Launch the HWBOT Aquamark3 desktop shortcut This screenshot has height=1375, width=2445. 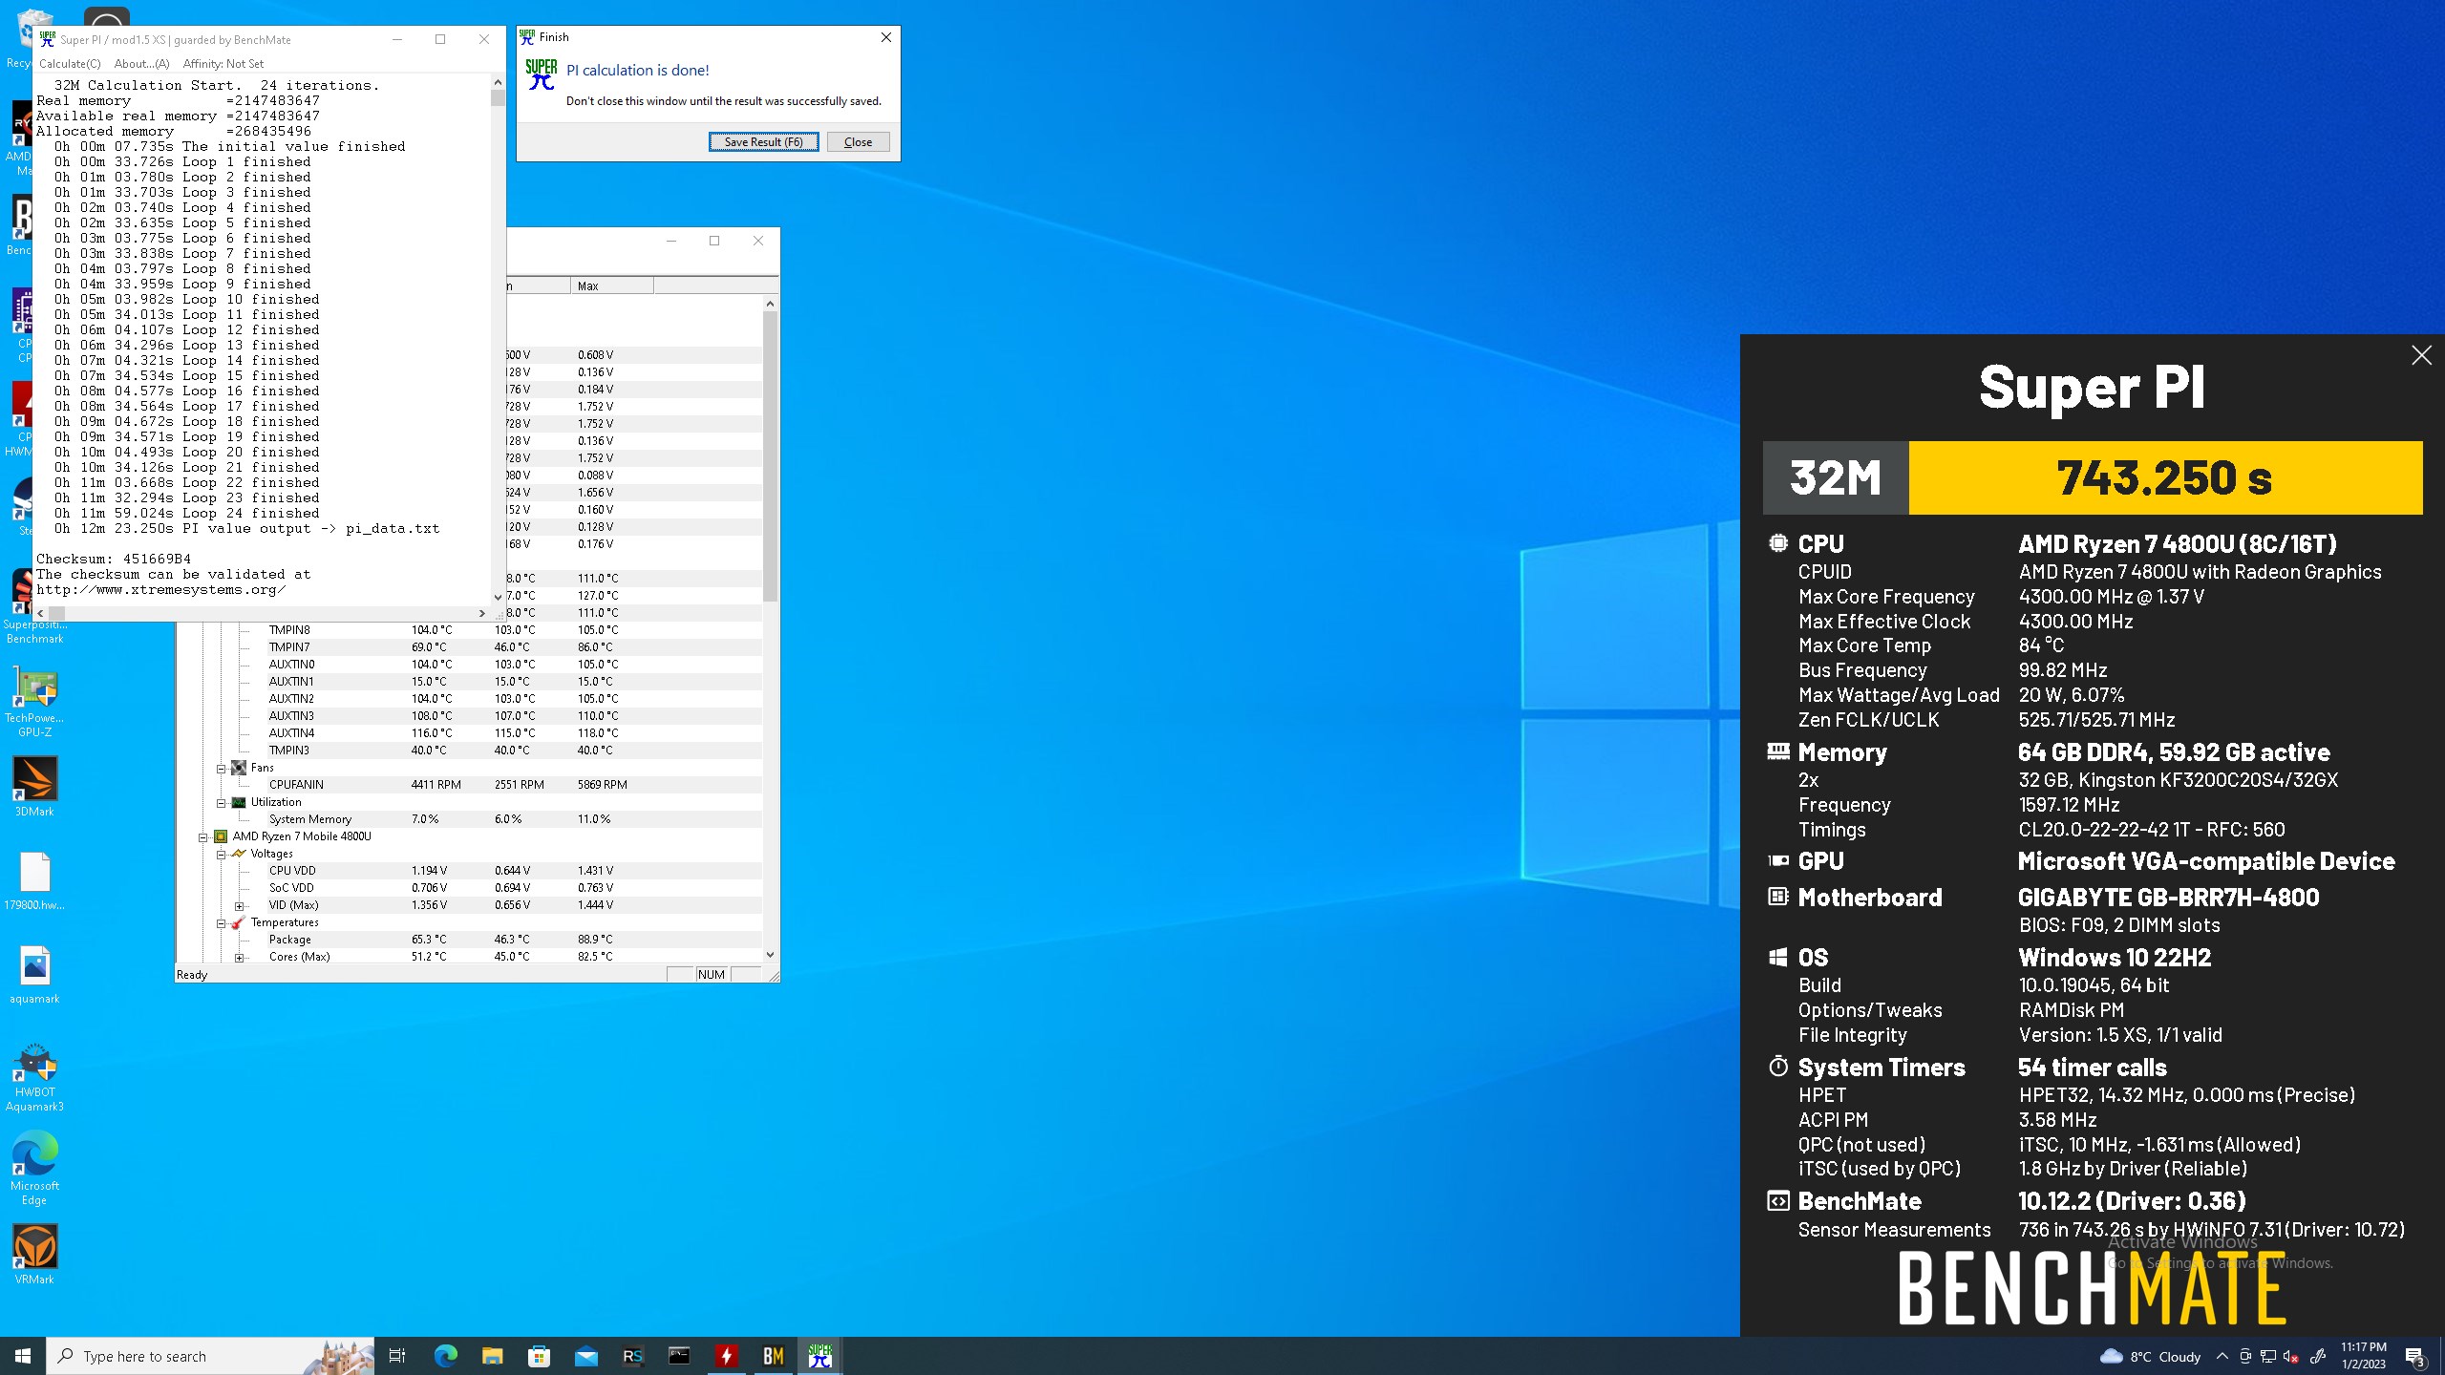point(34,1077)
